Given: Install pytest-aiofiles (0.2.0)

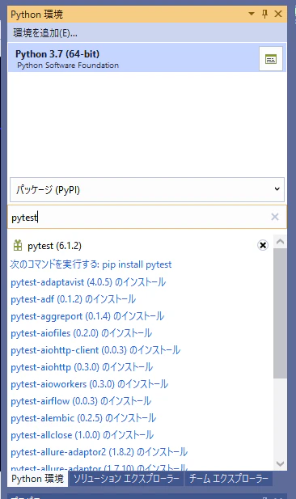Looking at the screenshot, I should pyautogui.click(x=81, y=333).
